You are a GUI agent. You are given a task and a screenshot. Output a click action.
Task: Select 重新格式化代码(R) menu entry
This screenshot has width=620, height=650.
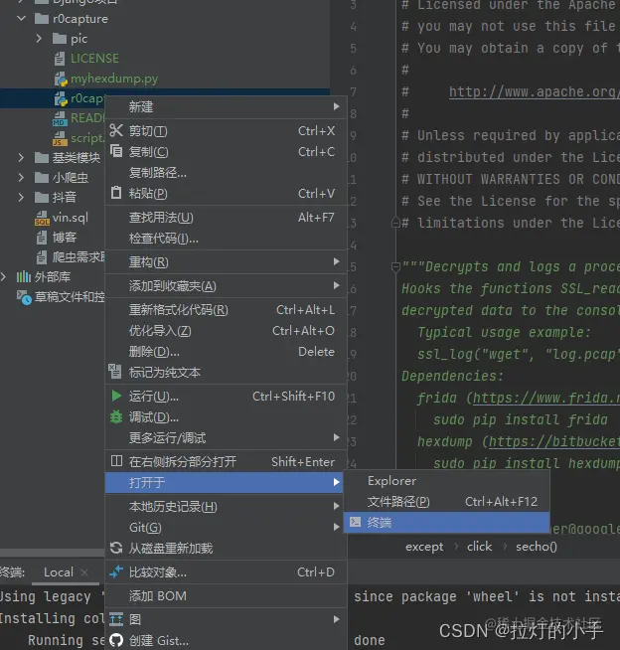tap(226, 310)
